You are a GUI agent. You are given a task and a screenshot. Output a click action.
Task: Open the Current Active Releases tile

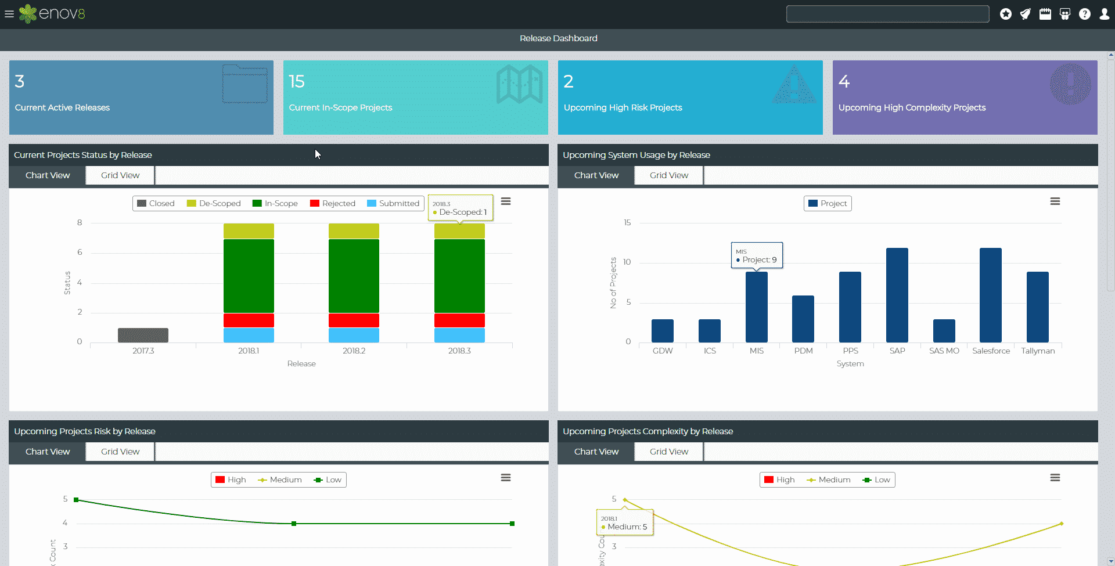[141, 98]
